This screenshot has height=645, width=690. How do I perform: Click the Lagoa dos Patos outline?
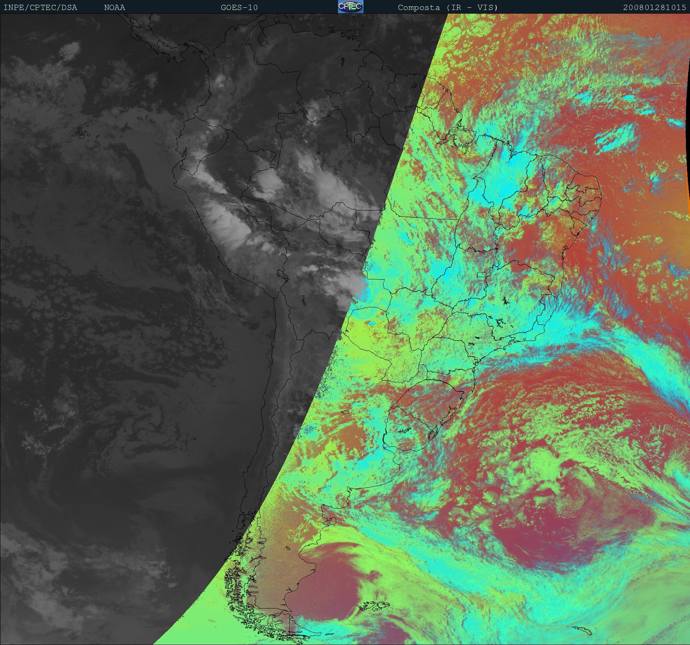[449, 416]
